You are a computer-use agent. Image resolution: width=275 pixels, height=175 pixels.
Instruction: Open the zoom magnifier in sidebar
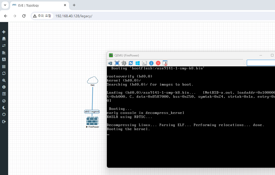[4, 80]
